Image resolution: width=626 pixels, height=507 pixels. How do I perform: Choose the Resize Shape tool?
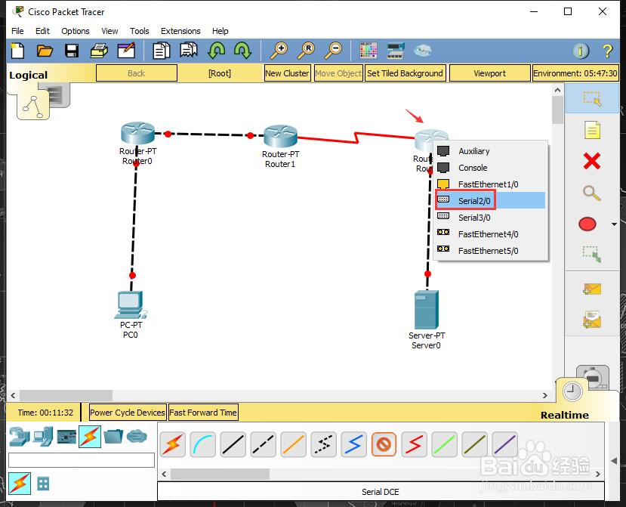tap(592, 255)
